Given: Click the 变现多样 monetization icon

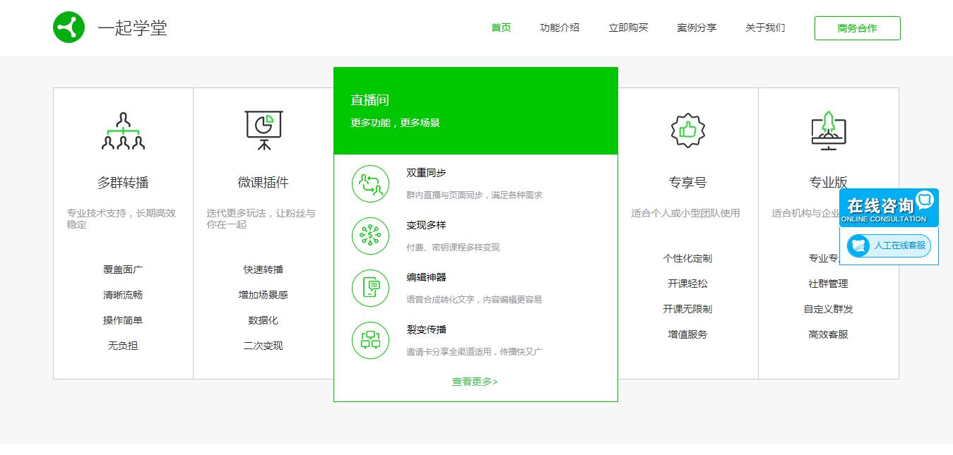Looking at the screenshot, I should 370,236.
